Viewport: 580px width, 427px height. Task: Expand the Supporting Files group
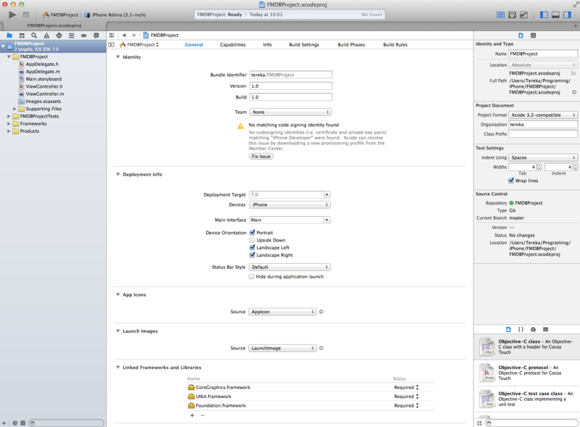(x=14, y=109)
